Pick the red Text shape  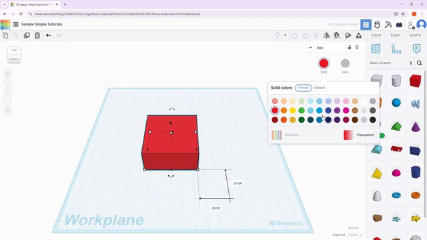pos(396,149)
